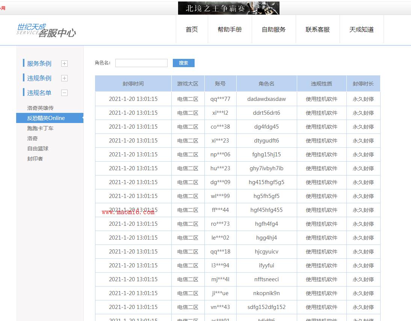
Task: Click the 游戏大区 column header
Action: pyautogui.click(x=188, y=84)
